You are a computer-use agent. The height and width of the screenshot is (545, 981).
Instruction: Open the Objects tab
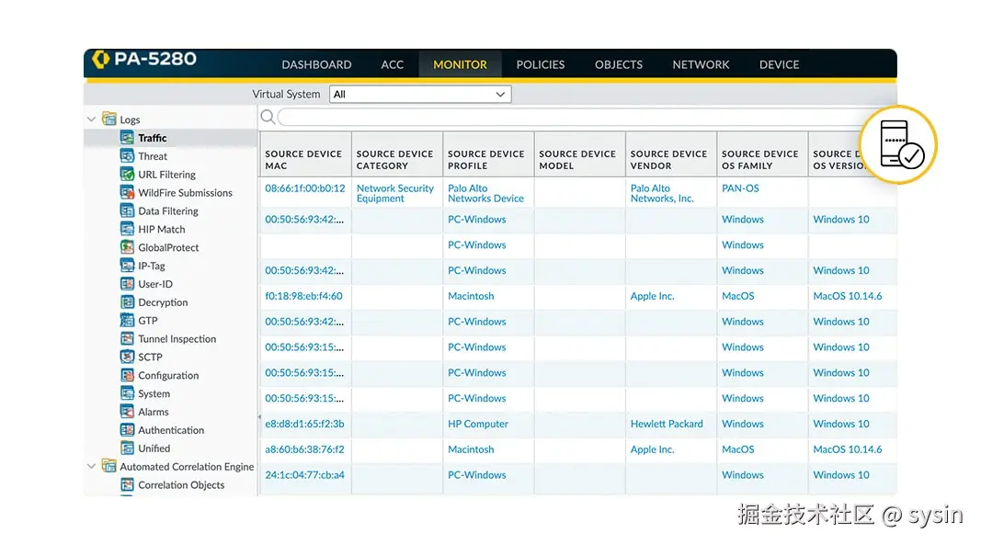click(x=619, y=64)
